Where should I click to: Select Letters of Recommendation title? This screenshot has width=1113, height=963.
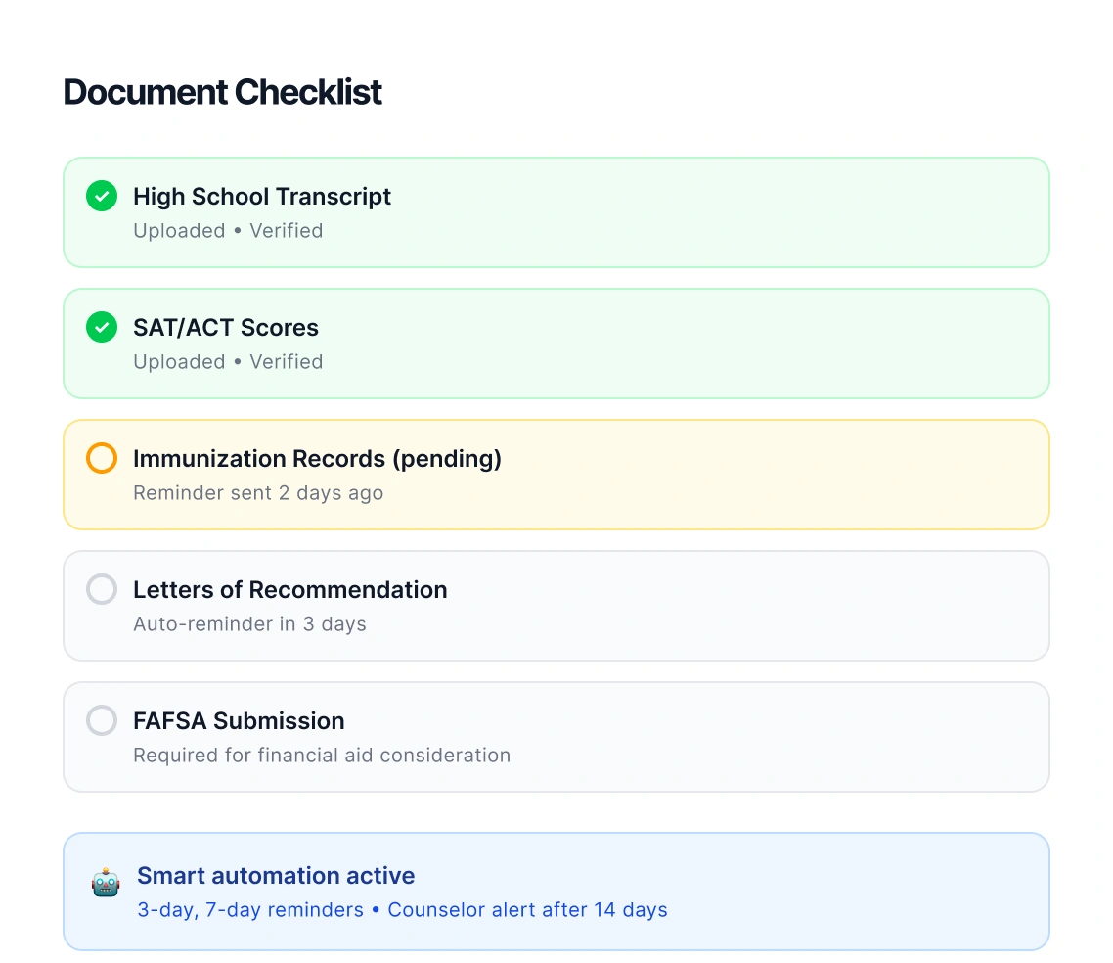(290, 589)
